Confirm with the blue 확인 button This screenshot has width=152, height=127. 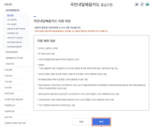[101, 122]
